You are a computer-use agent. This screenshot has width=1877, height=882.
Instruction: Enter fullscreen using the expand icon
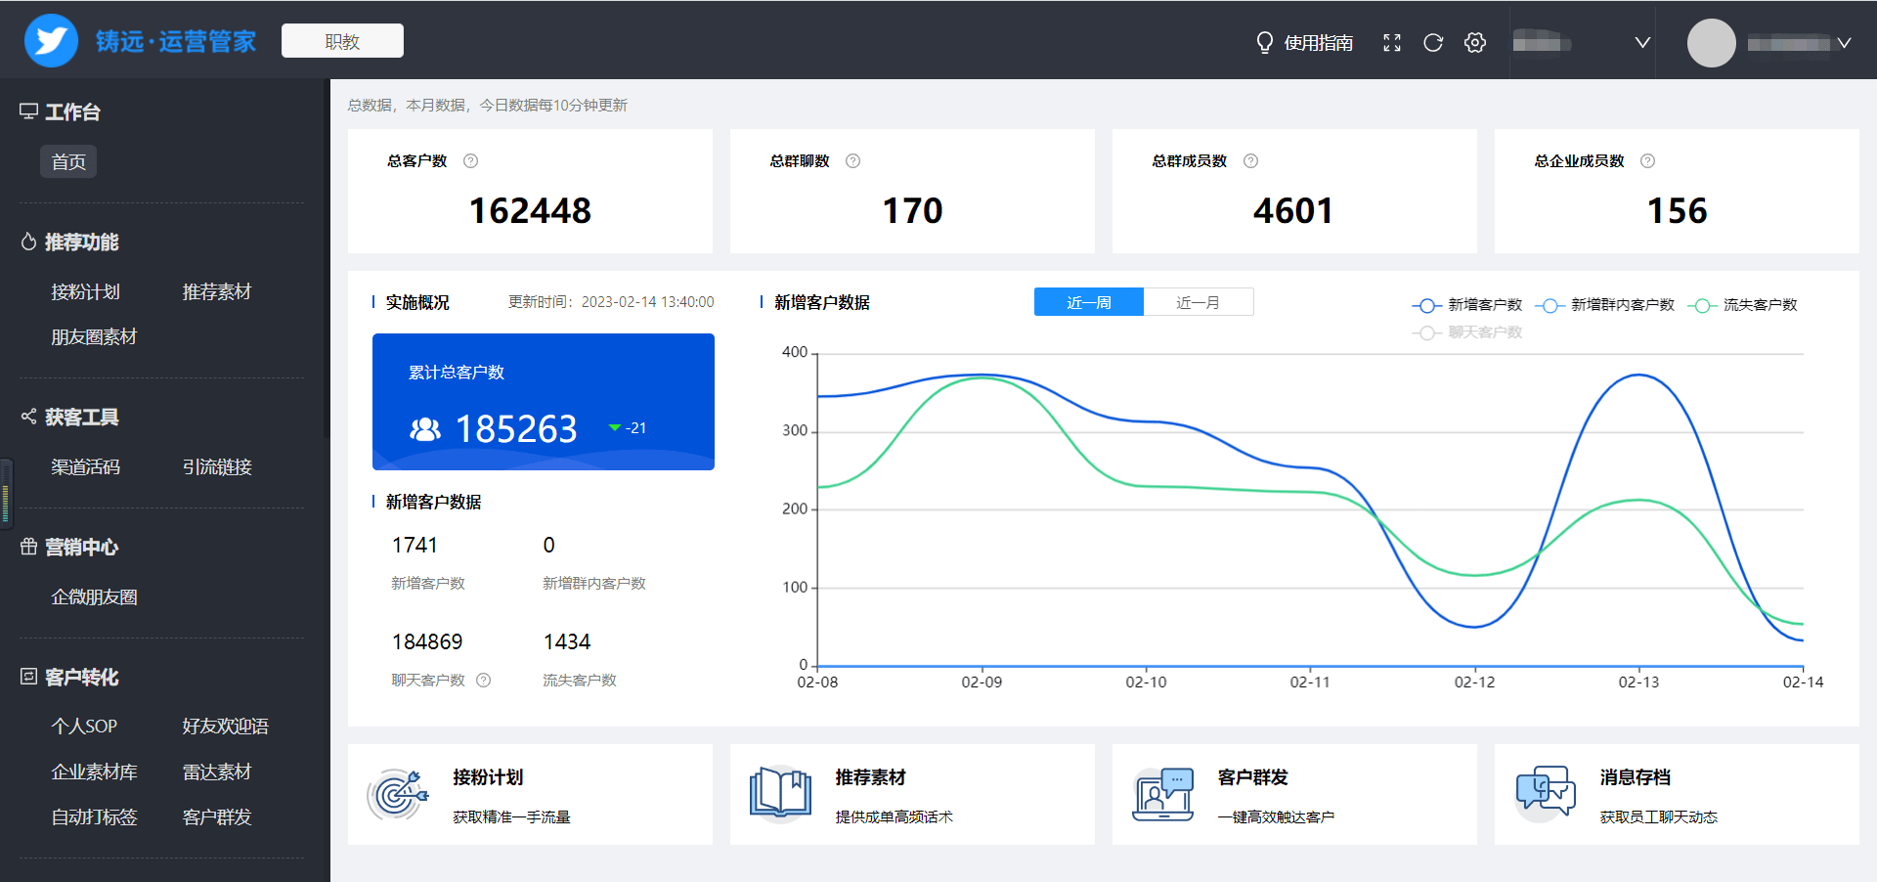(x=1391, y=42)
